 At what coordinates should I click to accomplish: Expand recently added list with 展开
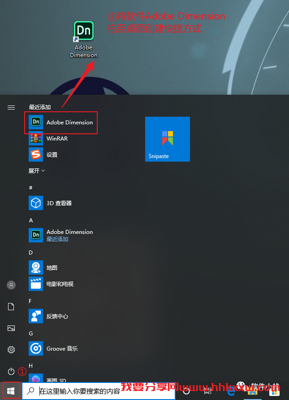click(x=37, y=171)
